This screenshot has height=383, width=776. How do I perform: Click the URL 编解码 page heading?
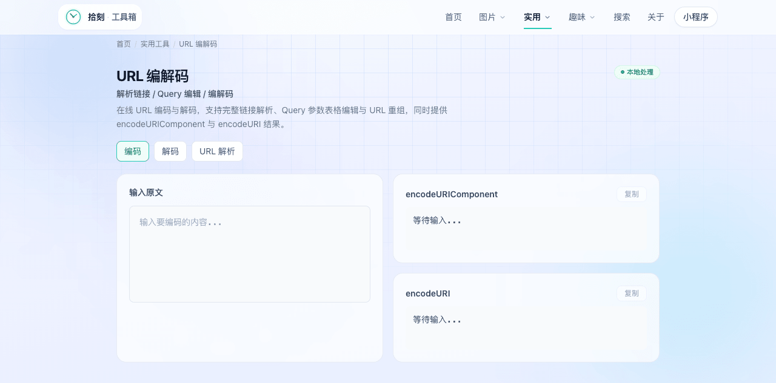(153, 76)
